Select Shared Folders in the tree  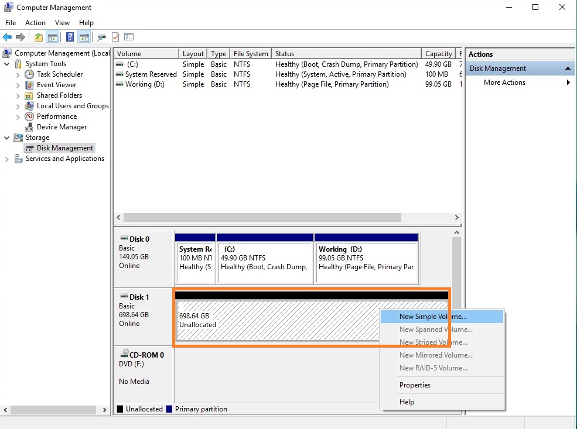click(59, 95)
